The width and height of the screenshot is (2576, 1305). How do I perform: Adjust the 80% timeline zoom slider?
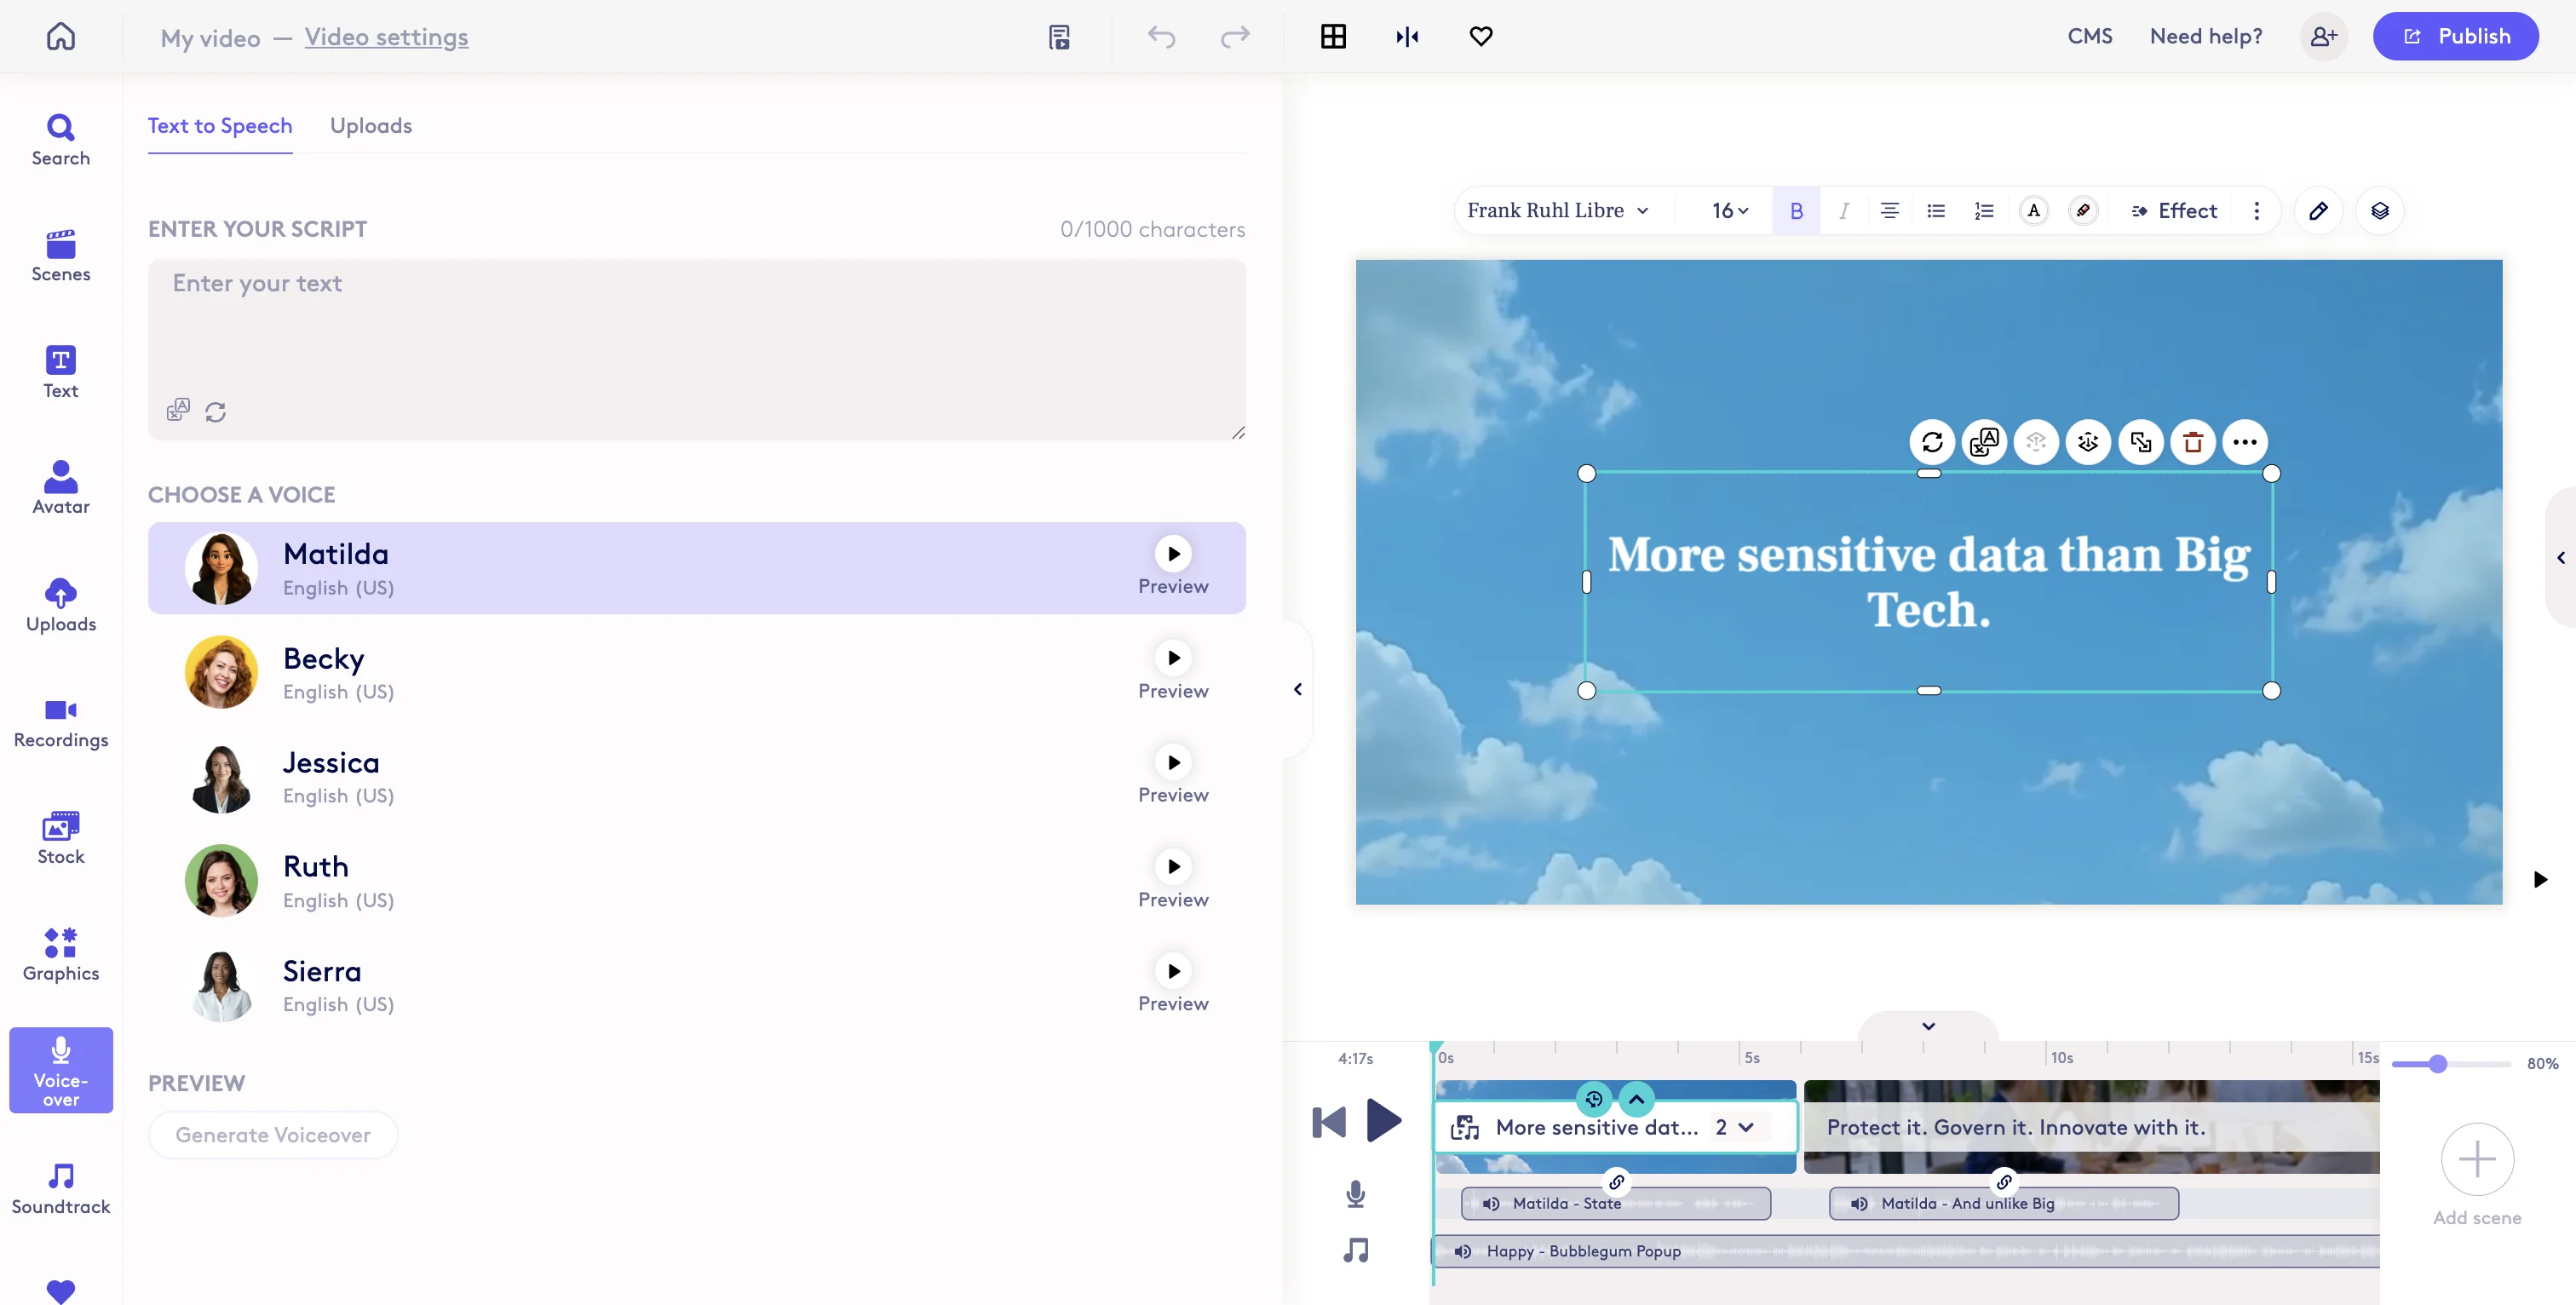point(2440,1064)
